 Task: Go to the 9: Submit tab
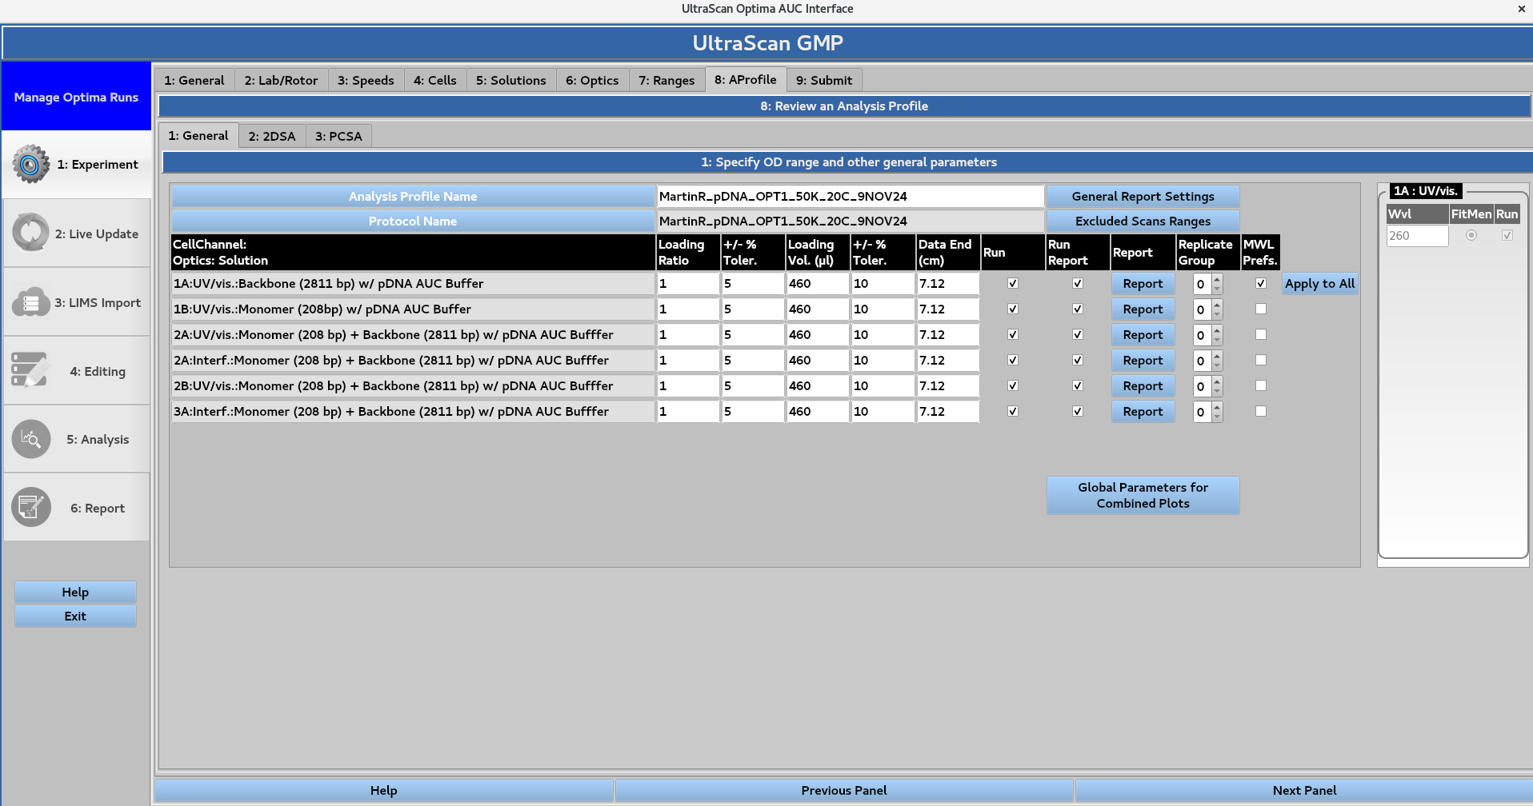[823, 80]
